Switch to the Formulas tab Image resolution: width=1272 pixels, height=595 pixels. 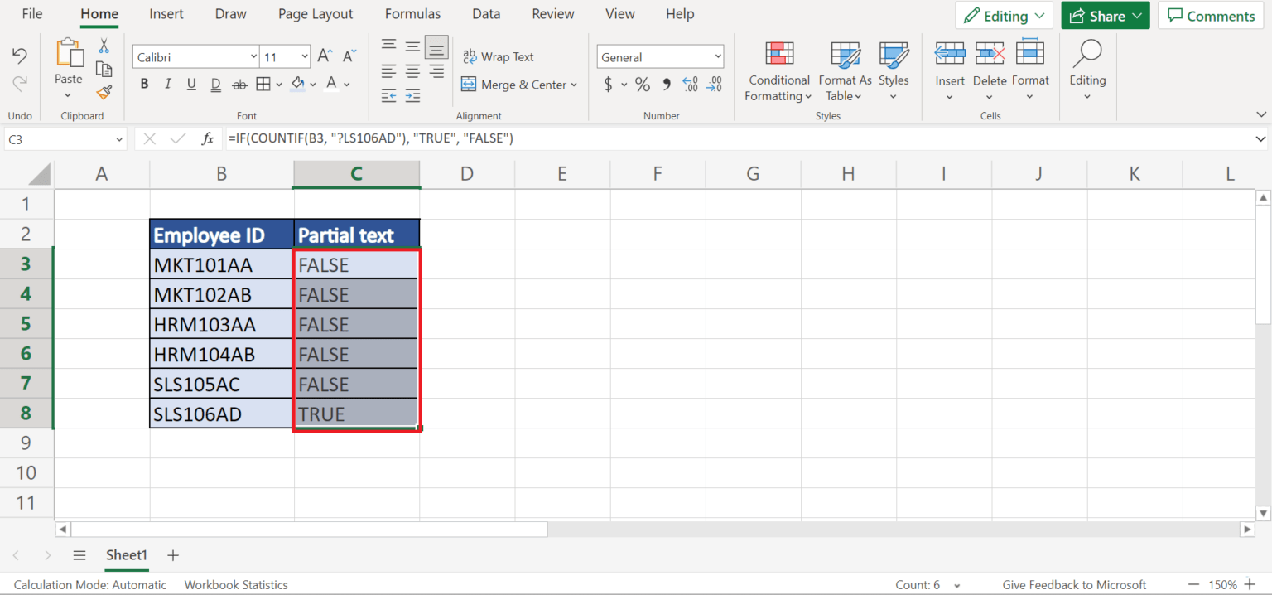click(x=412, y=14)
